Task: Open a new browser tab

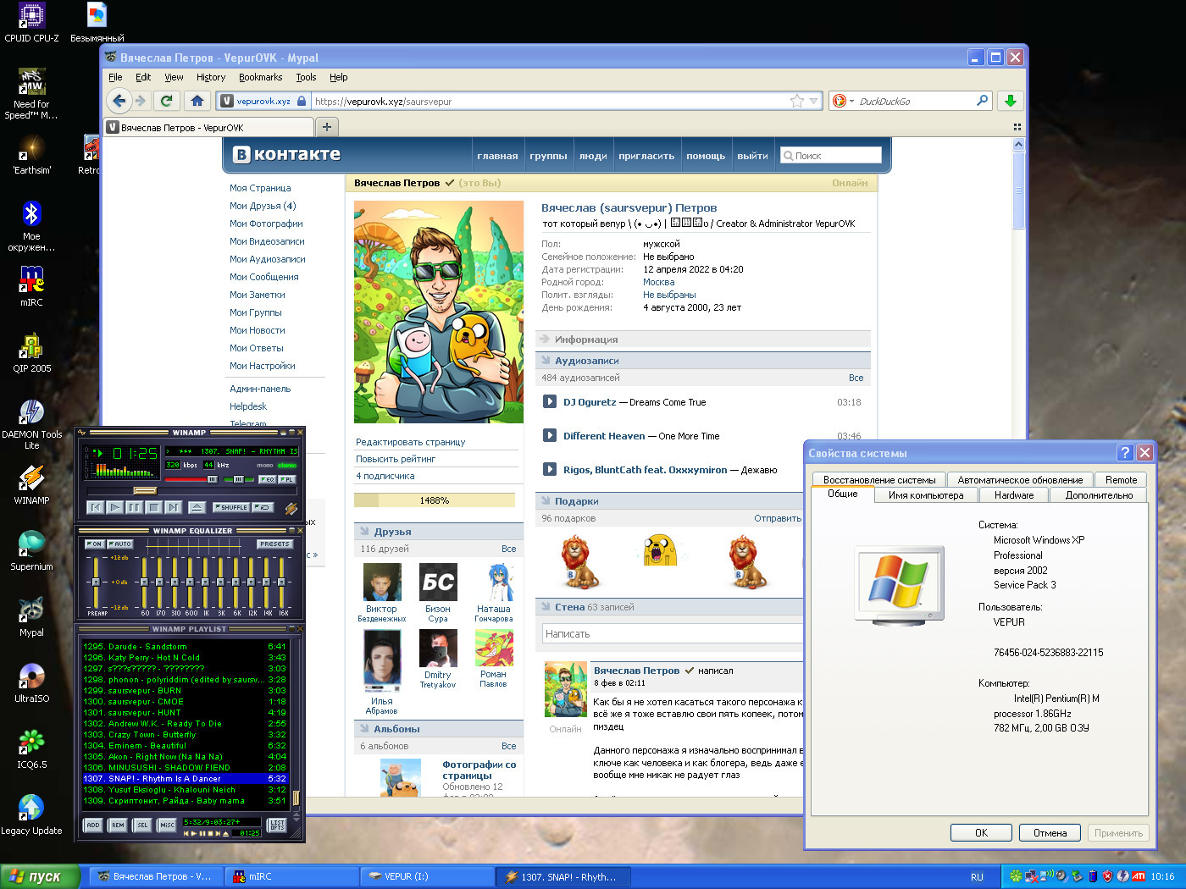Action: (x=326, y=127)
